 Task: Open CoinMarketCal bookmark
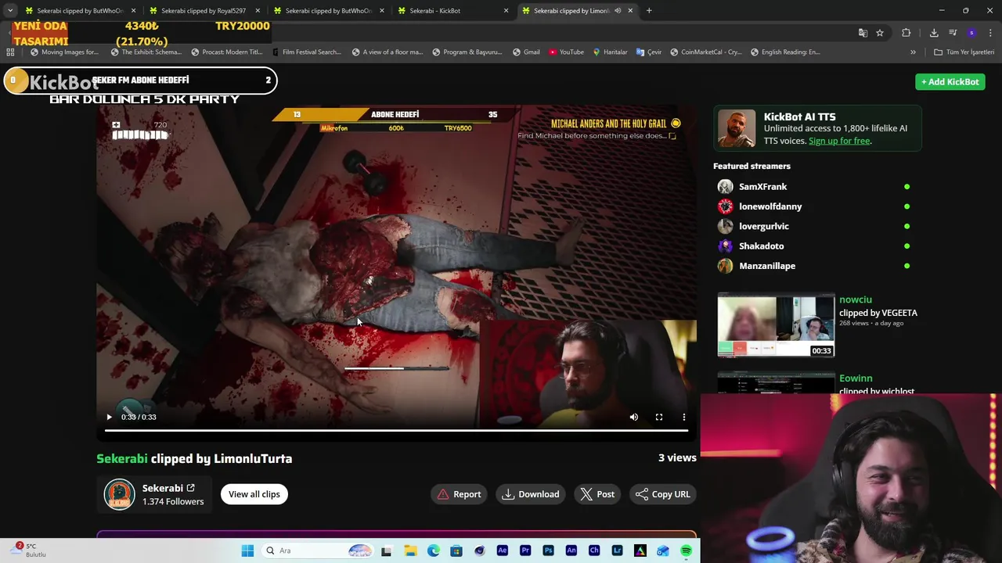705,52
